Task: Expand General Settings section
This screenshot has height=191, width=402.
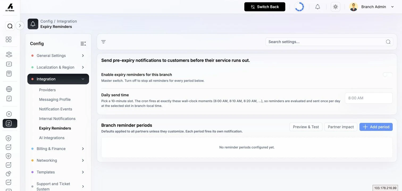Action: [x=58, y=56]
